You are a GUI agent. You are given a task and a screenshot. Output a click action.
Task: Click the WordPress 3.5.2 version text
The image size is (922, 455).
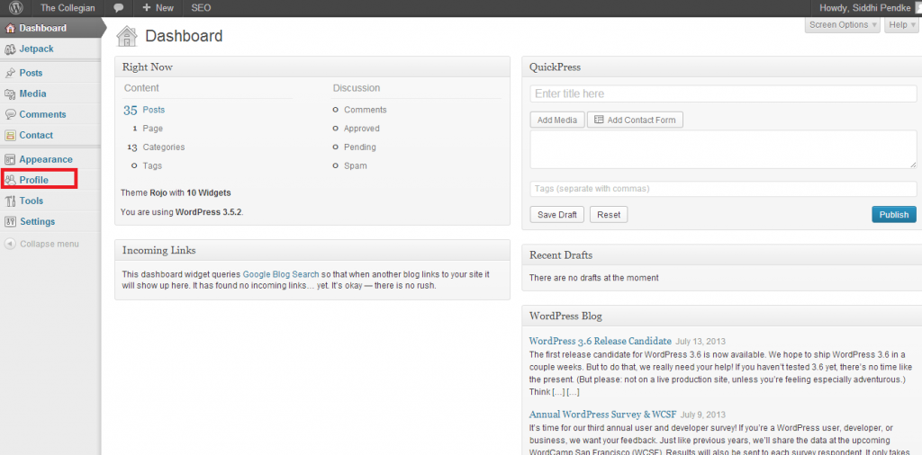tap(208, 212)
